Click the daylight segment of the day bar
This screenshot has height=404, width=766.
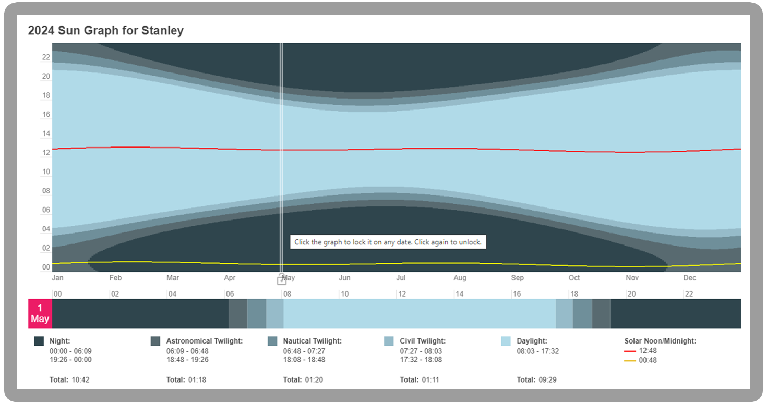[420, 314]
